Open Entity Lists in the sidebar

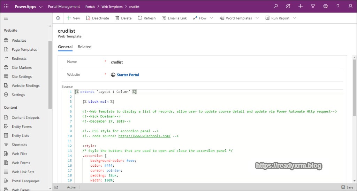click(20, 136)
